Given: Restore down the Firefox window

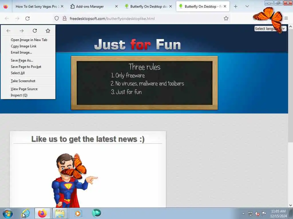Looking at the screenshot, I should coord(278,3).
